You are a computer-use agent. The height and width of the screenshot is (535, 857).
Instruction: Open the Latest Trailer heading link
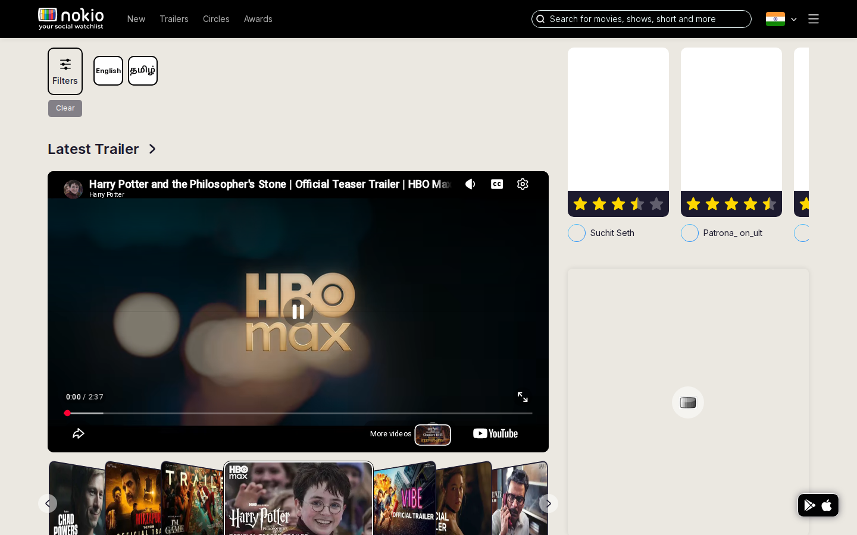coord(93,149)
